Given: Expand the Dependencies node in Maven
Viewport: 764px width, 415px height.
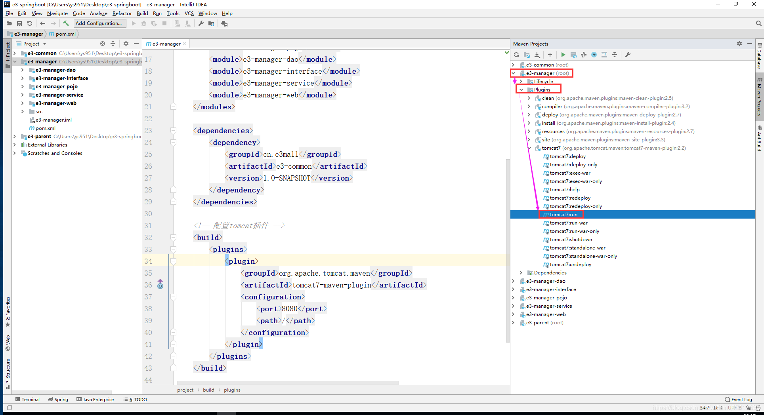Looking at the screenshot, I should click(521, 272).
